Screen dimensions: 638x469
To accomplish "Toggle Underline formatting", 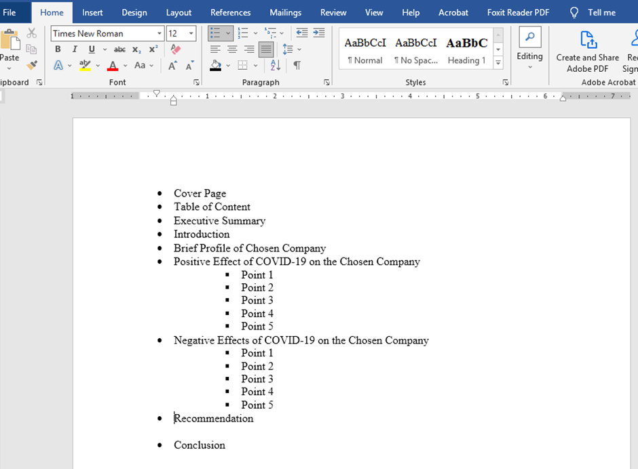I will click(x=92, y=49).
